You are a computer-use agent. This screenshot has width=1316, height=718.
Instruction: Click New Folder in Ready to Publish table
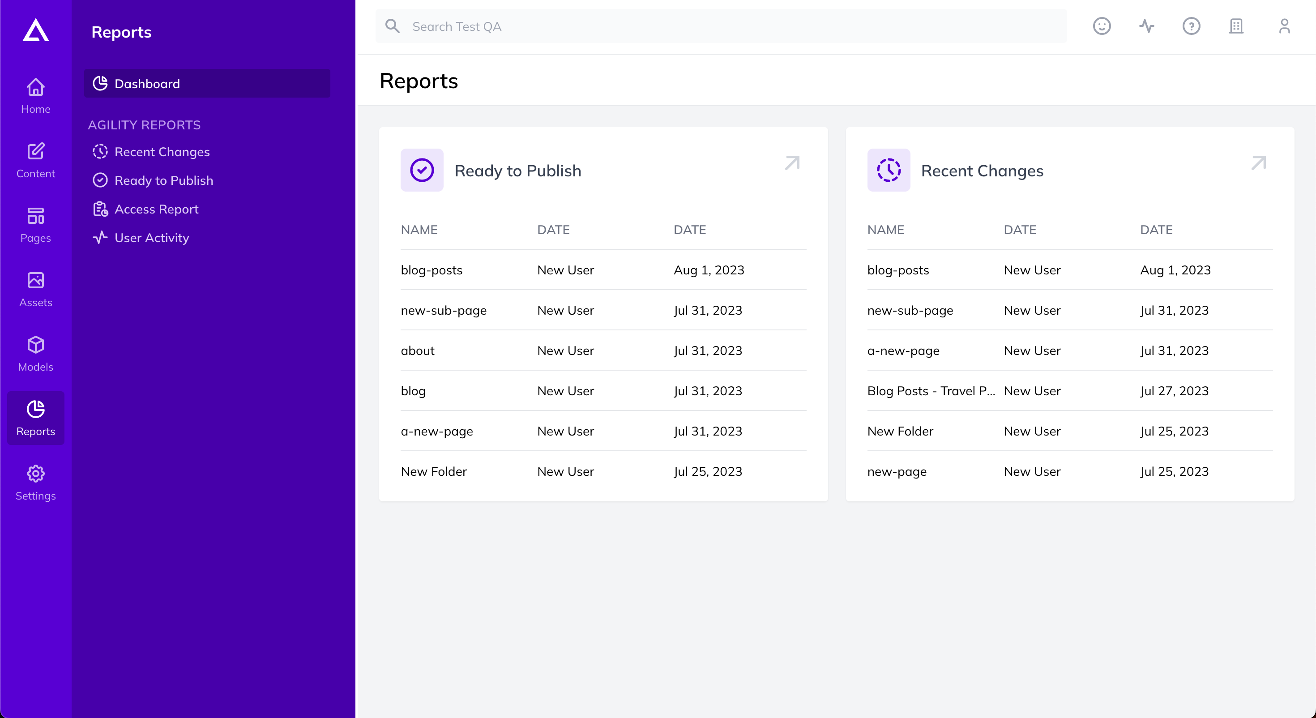(434, 472)
